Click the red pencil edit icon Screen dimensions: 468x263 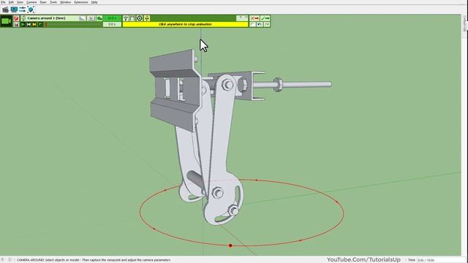coord(16,18)
